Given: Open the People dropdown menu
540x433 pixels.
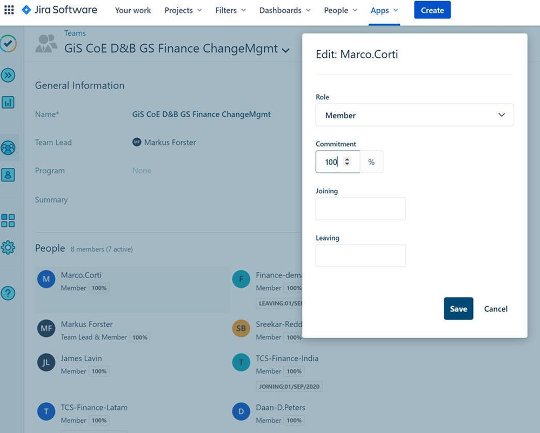Looking at the screenshot, I should click(340, 10).
